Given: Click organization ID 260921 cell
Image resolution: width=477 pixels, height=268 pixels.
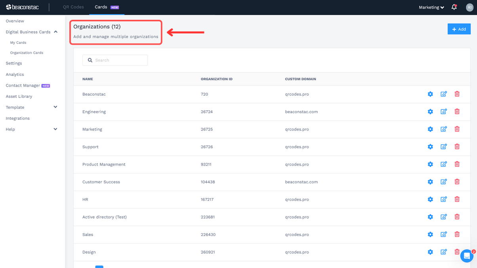Looking at the screenshot, I should (x=208, y=252).
